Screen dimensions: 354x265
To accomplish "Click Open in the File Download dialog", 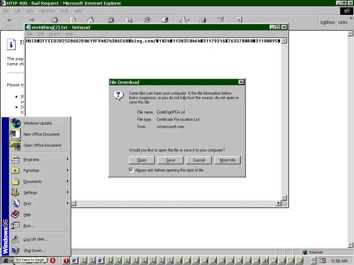I will [142, 160].
